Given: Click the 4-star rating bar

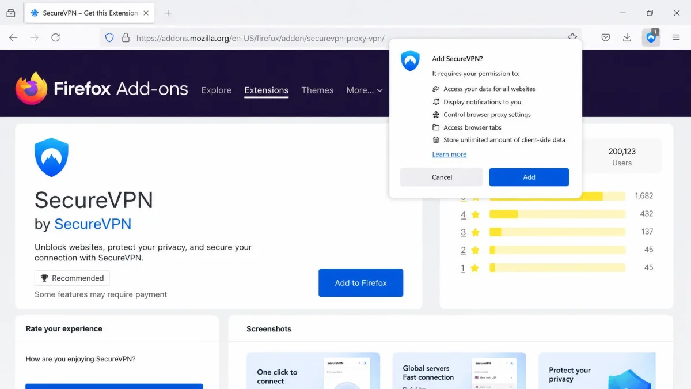Looking at the screenshot, I should 557,214.
